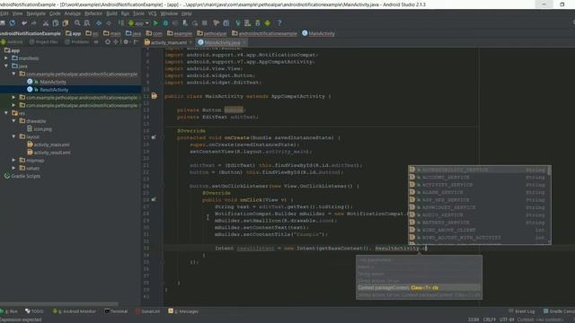This screenshot has width=575, height=323.
Task: Select ResultActivity in project tree
Action: [x=54, y=90]
